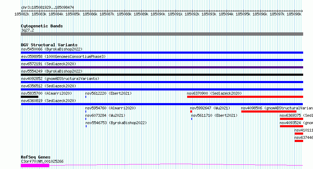Select nsv6356512 (Sedlazeck2020) label
This screenshot has height=169, width=313.
click(49, 86)
